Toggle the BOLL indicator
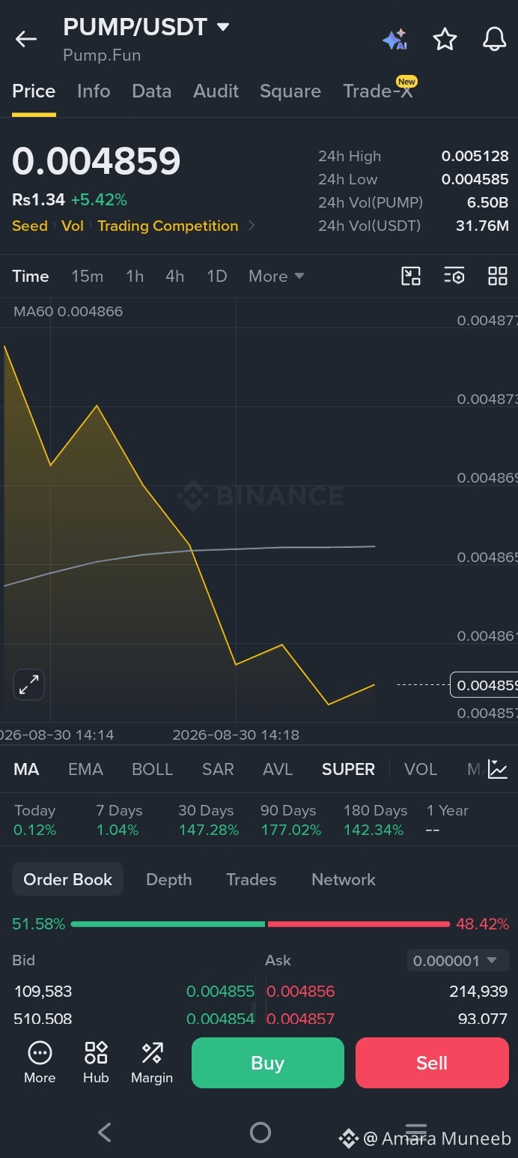 (152, 769)
